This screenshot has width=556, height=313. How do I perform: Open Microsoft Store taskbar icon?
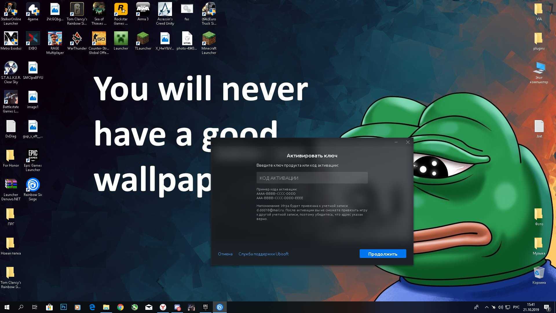(x=50, y=307)
